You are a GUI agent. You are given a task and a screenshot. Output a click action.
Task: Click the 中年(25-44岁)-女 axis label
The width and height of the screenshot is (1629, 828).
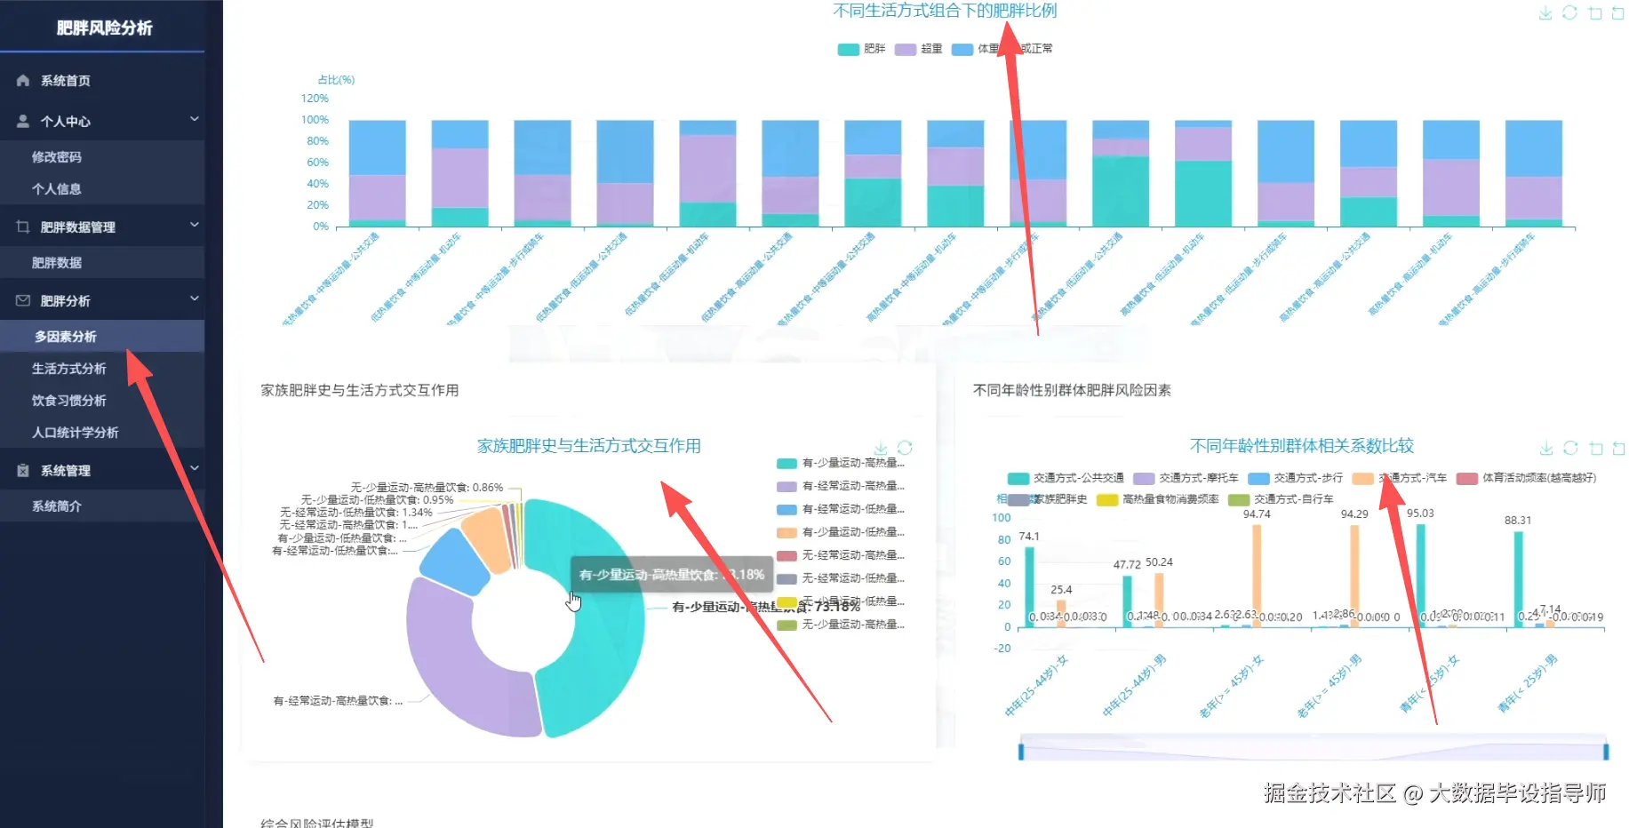pos(1036,685)
